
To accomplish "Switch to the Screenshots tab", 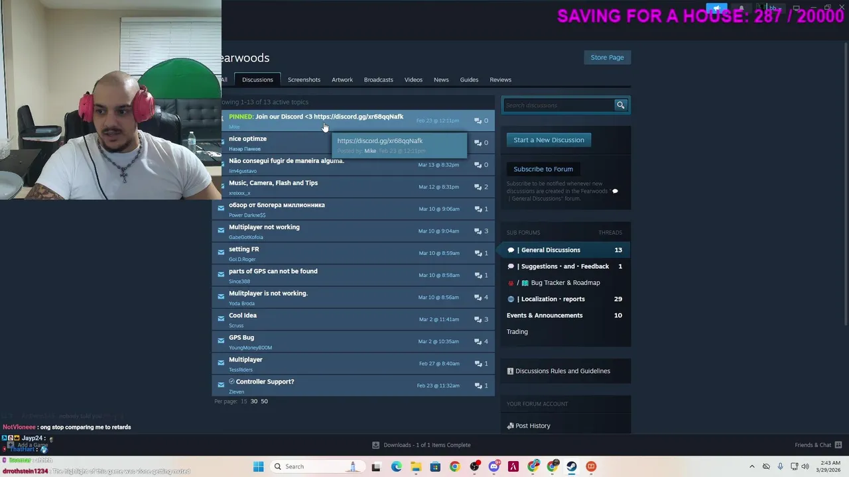I will click(304, 79).
